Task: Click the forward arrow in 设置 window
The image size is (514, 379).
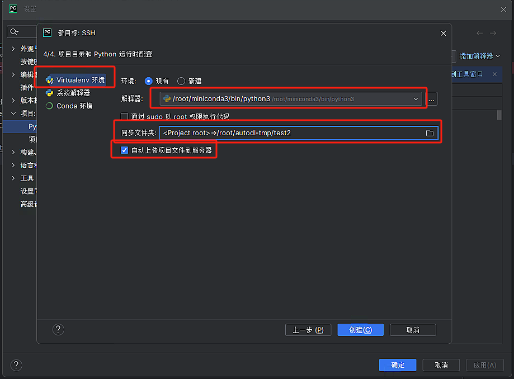Action: coord(493,33)
